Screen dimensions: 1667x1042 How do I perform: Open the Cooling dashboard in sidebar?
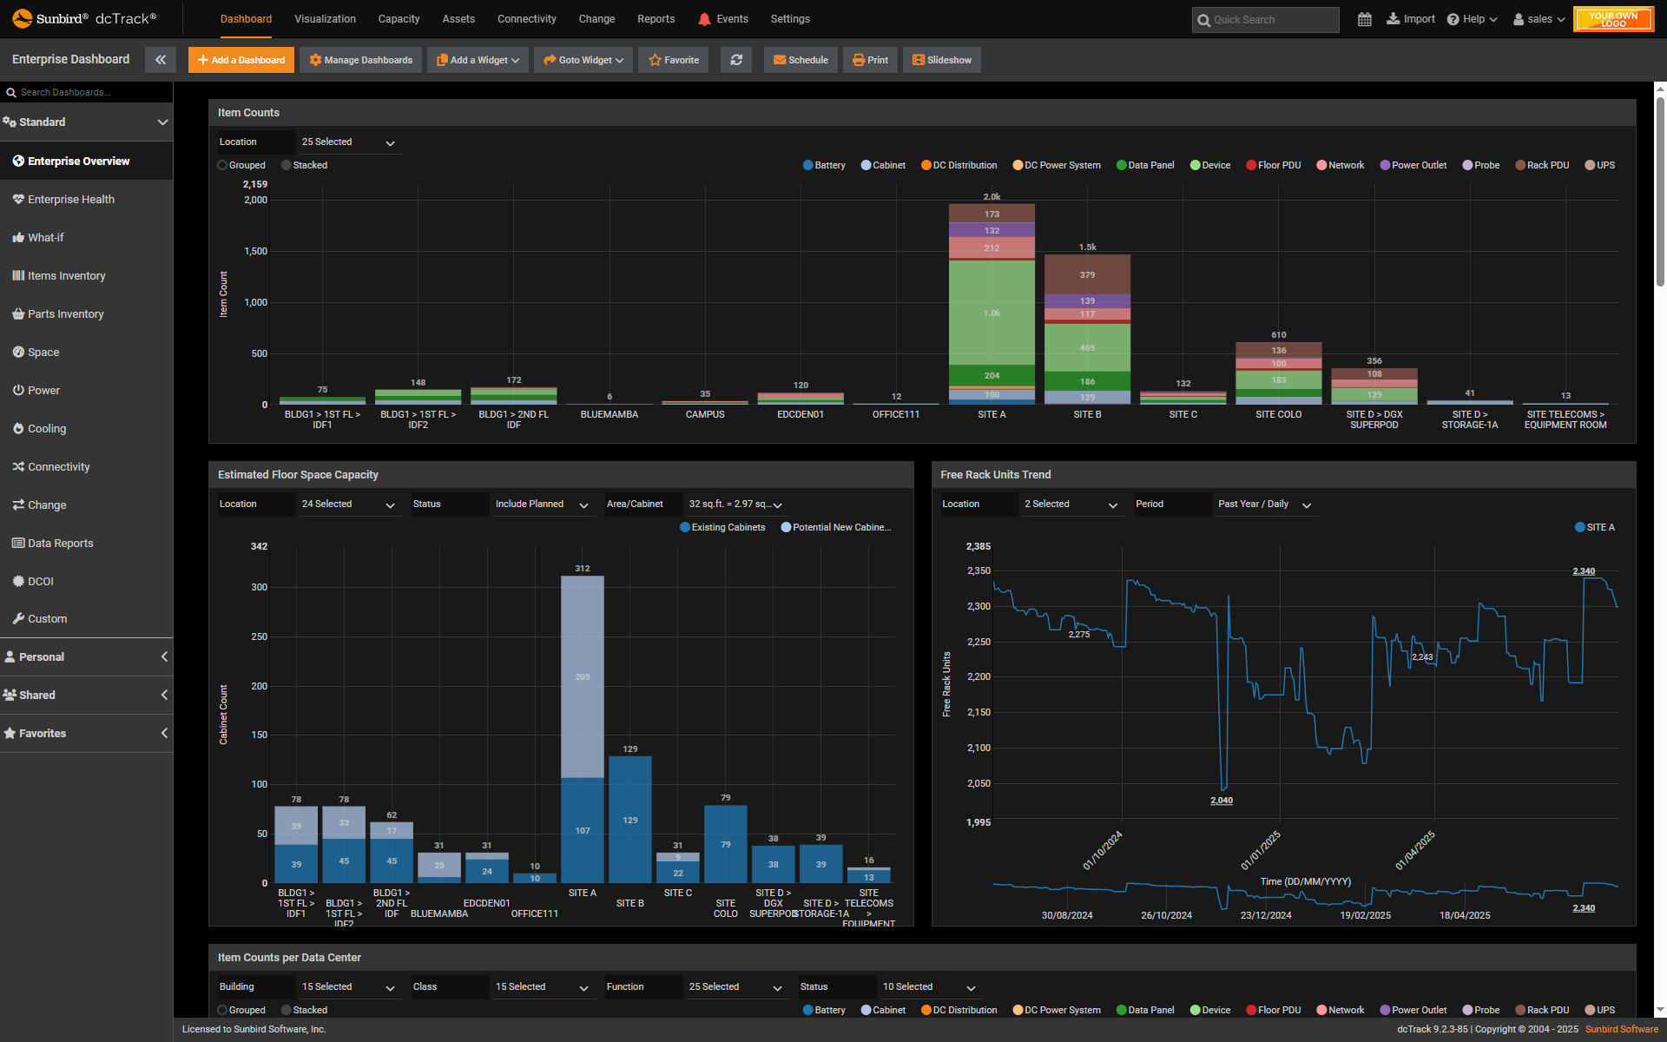[x=47, y=429]
